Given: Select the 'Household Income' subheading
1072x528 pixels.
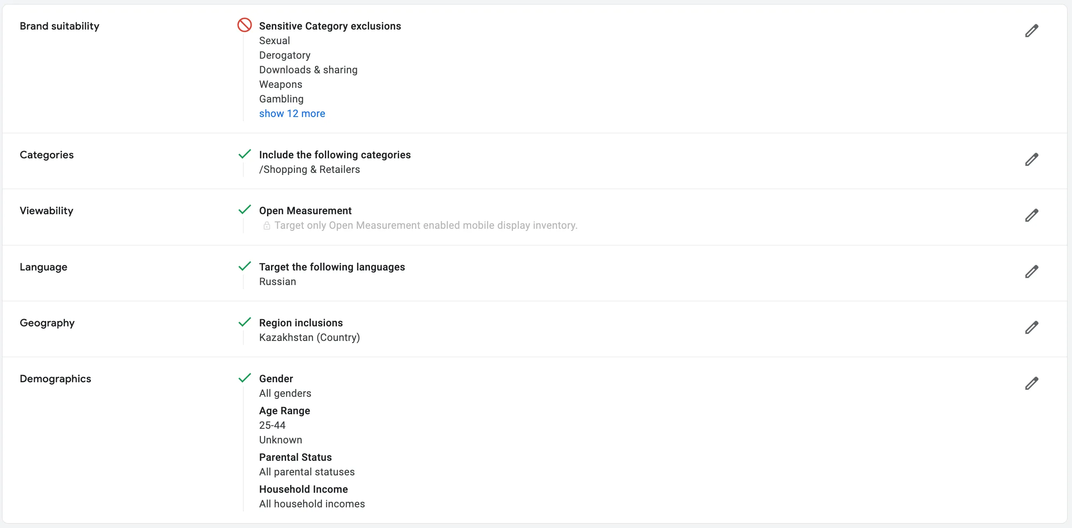Looking at the screenshot, I should [303, 490].
